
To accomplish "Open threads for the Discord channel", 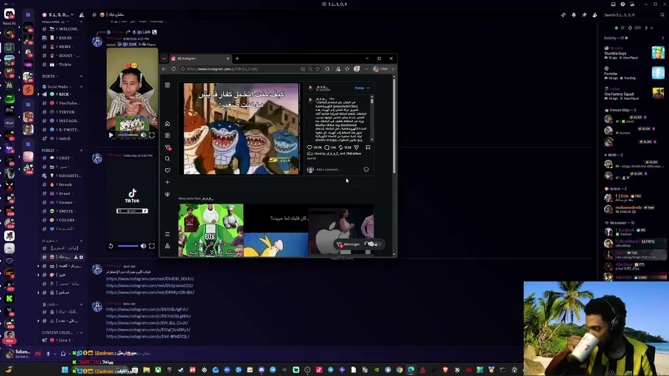I will tap(563, 15).
